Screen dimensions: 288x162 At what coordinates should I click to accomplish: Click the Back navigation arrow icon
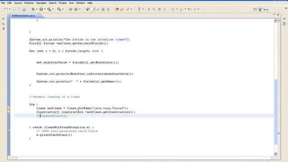pyautogui.click(x=195, y=9)
